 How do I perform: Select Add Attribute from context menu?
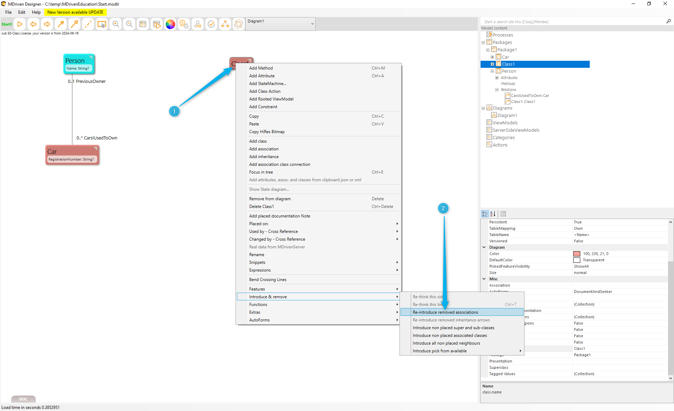(262, 76)
